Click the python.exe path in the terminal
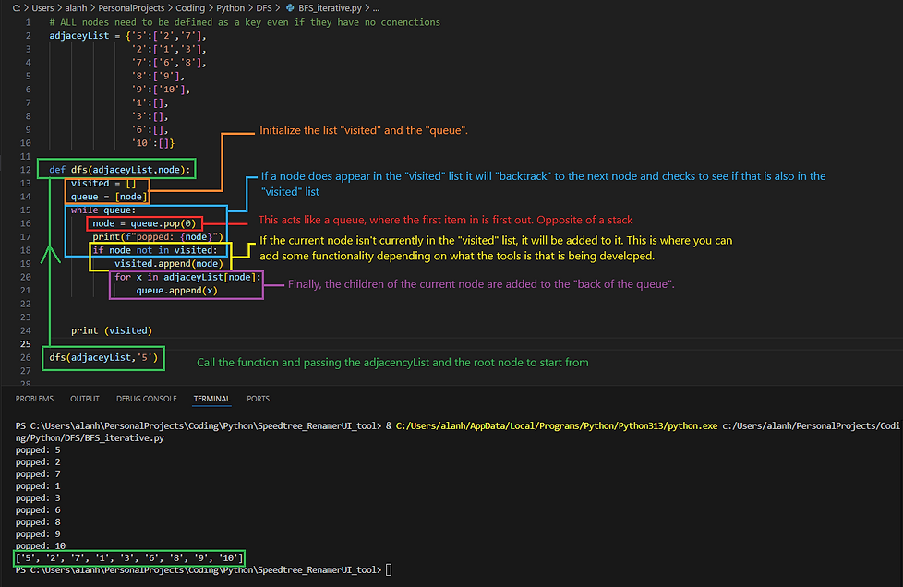The width and height of the screenshot is (903, 587). pyautogui.click(x=557, y=425)
